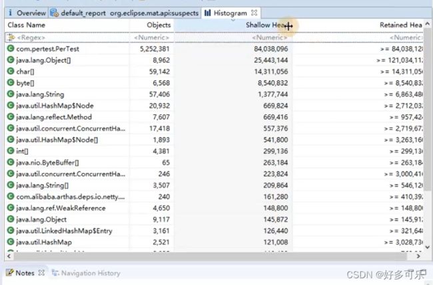Select the java.lang.Object[] class icon

(x=11, y=60)
